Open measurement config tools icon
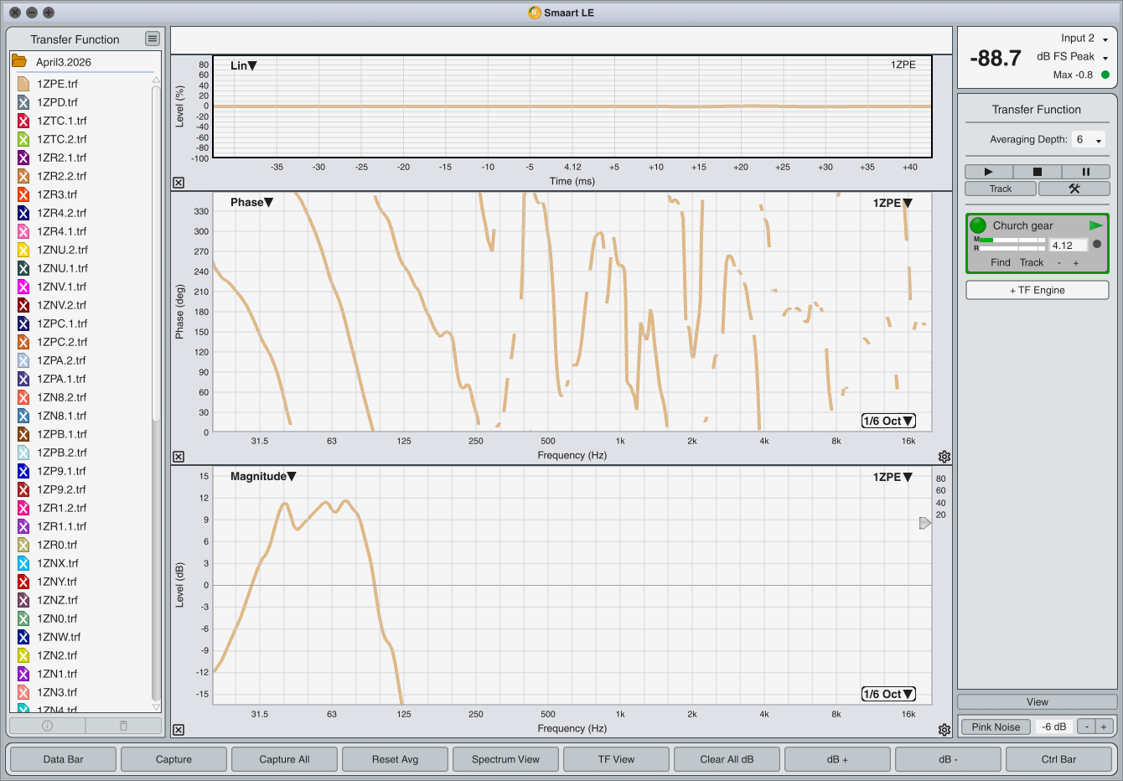 (1074, 189)
